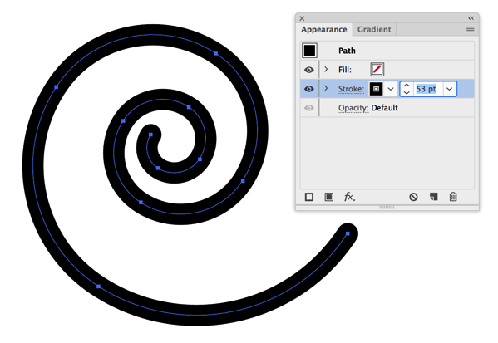The image size is (498, 343).
Task: Open the black Stroke color swatch
Action: [376, 89]
